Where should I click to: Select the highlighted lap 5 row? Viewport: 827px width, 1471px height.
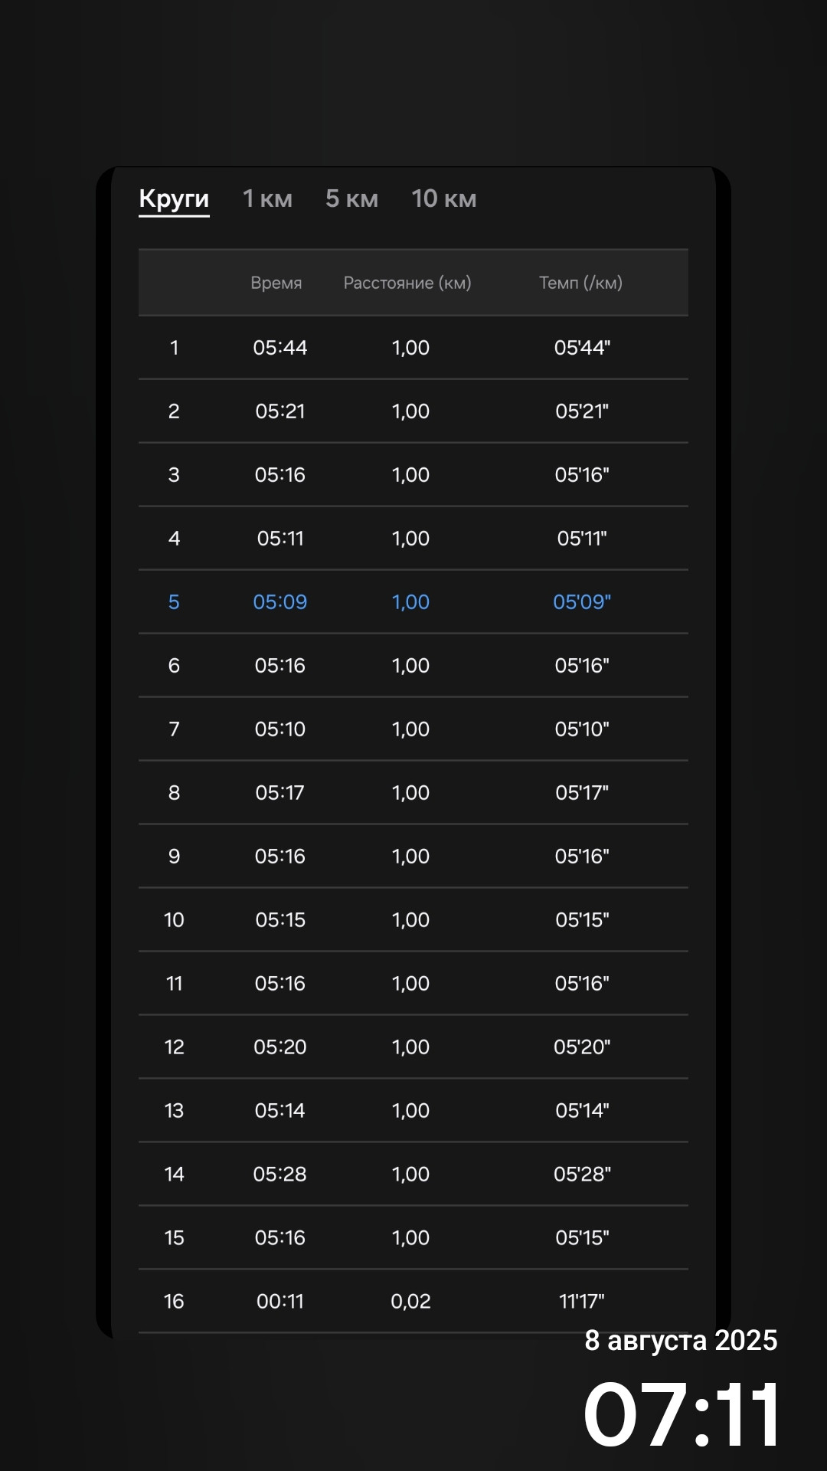[x=413, y=602]
